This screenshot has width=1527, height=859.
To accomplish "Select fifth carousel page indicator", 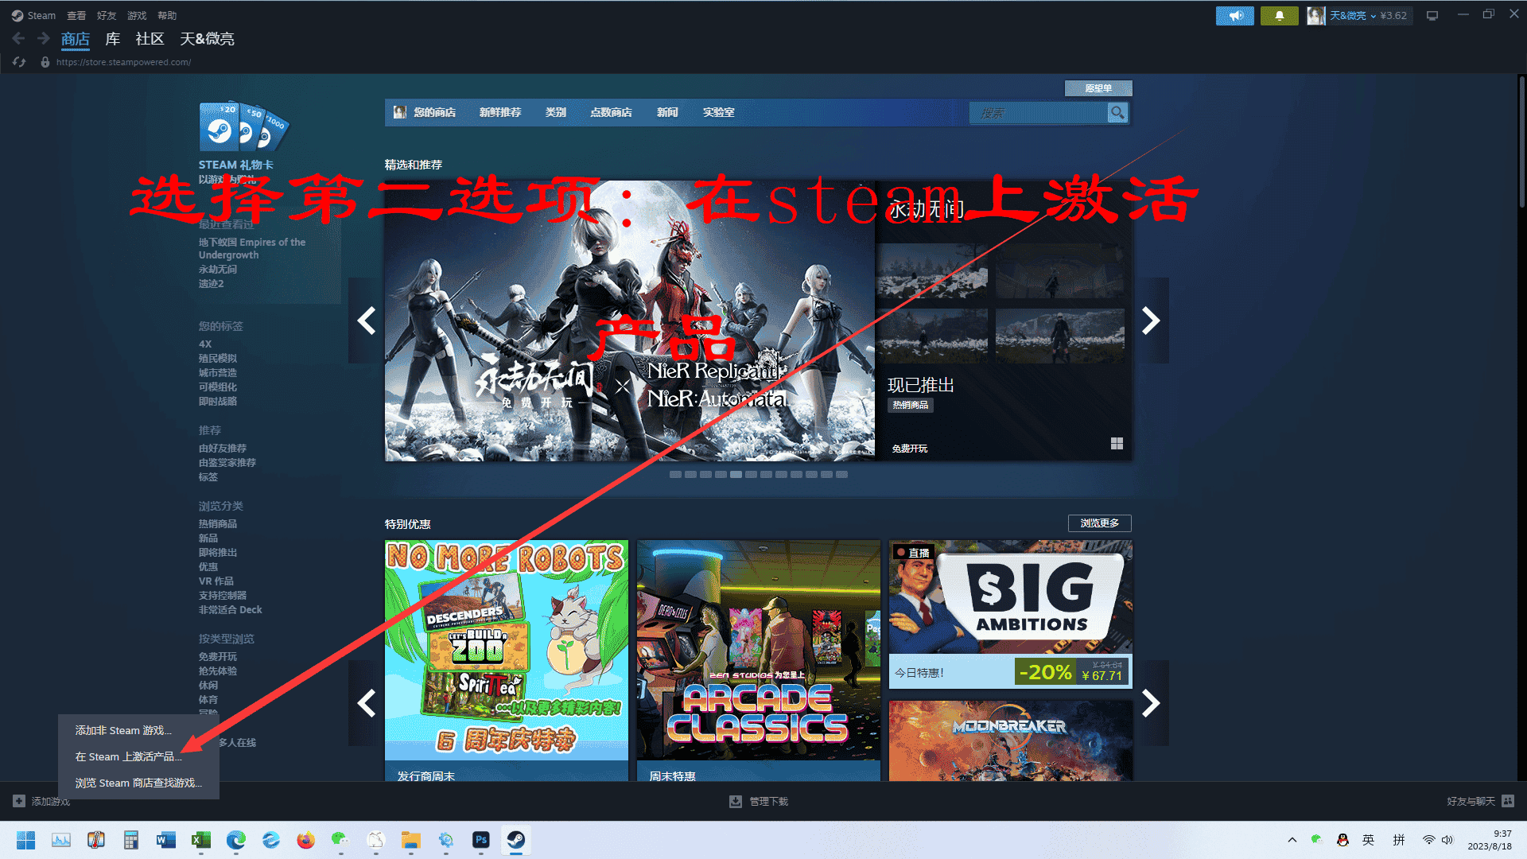I will (736, 475).
